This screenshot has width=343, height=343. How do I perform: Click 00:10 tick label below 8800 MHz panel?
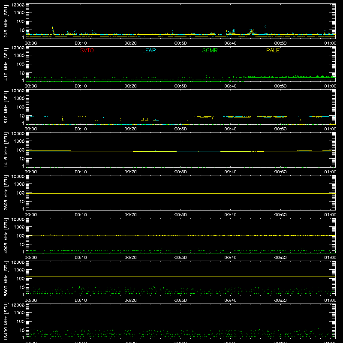tap(81, 301)
